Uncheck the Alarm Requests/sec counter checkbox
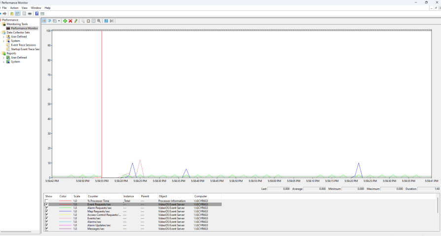This screenshot has height=236, width=441. pos(47,208)
